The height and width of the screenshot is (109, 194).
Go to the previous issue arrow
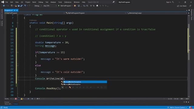pyautogui.click(x=28, y=99)
